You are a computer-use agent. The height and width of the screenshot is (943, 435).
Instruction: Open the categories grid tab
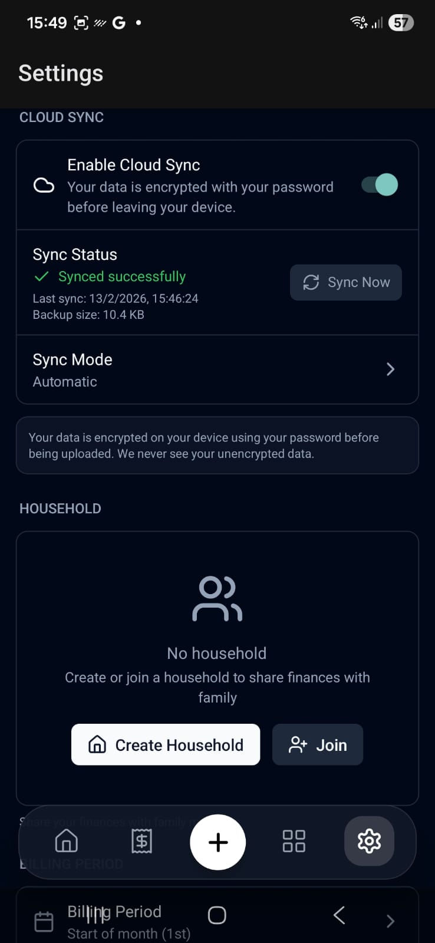click(294, 841)
